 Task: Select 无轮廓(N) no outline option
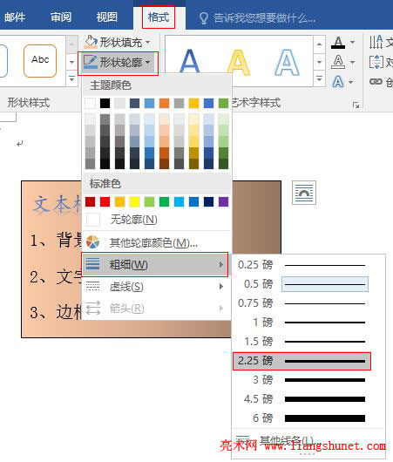tap(156, 220)
